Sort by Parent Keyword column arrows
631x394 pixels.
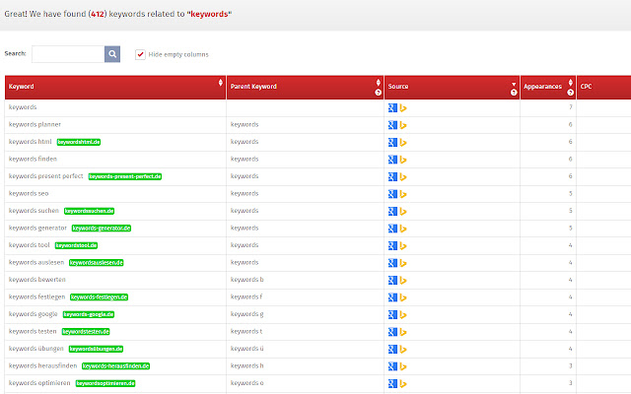pos(379,83)
